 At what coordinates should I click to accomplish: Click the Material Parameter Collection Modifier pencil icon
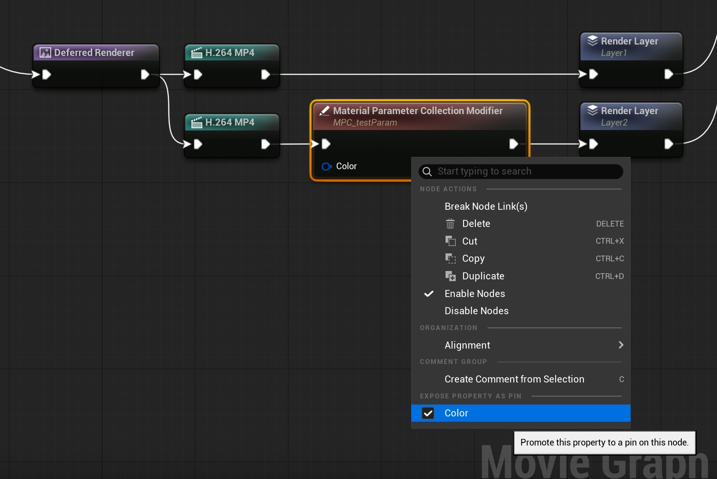tap(324, 111)
